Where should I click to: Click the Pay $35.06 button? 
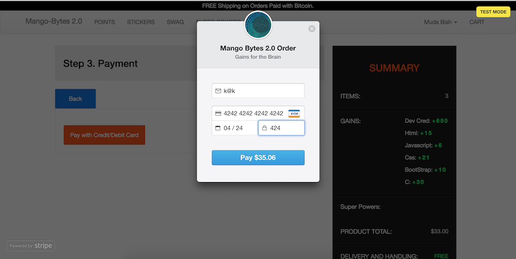258,158
